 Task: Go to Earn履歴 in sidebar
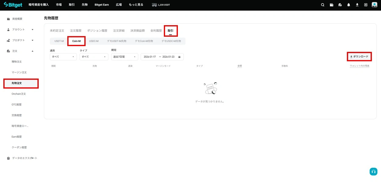17,137
